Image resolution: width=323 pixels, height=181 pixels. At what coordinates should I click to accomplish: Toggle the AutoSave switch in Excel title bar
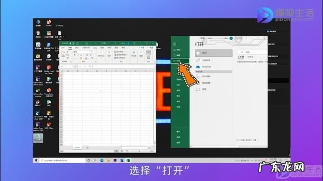[x=72, y=43]
